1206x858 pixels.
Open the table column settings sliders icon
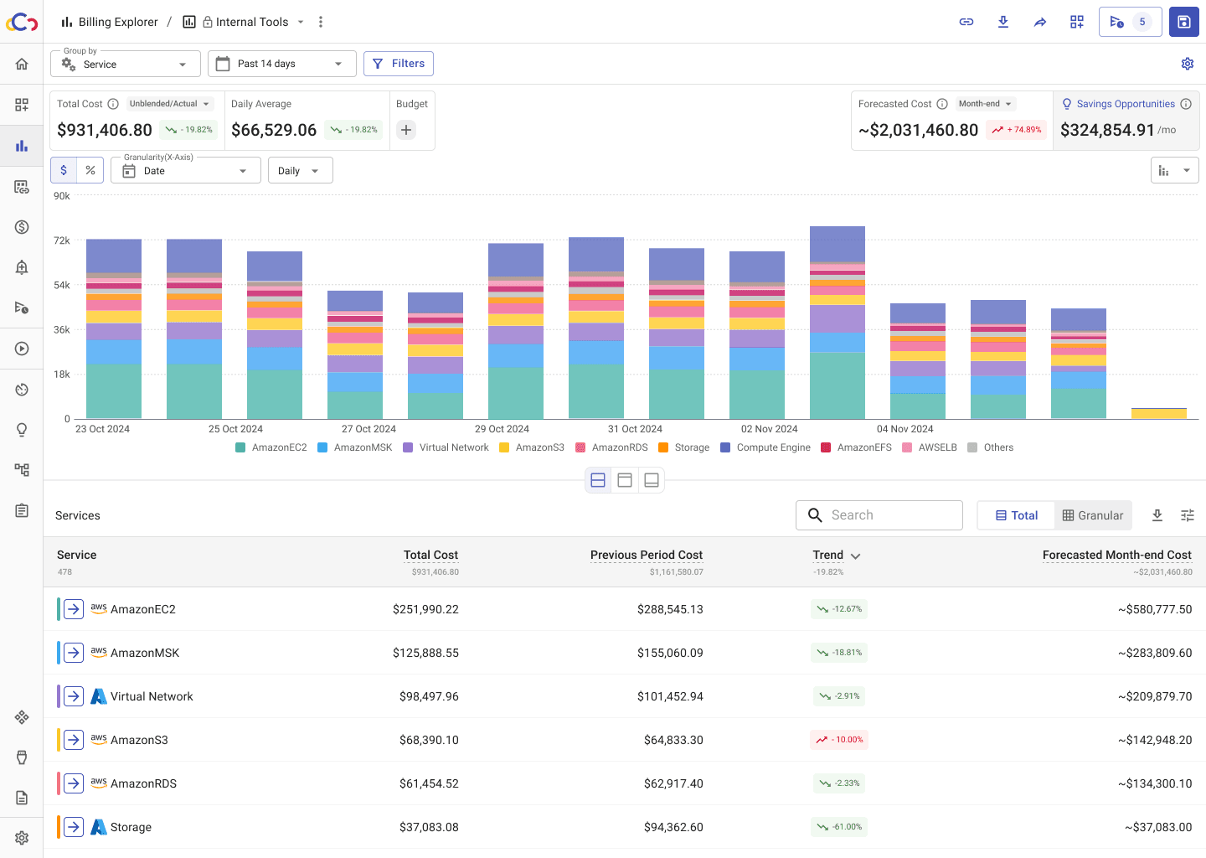(1188, 515)
